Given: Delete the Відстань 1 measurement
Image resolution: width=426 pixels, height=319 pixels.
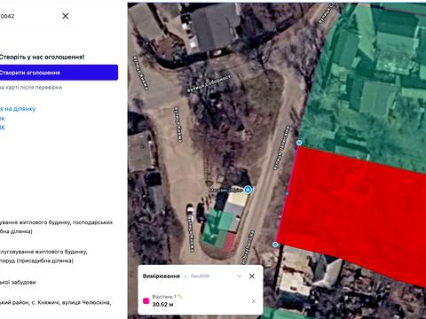Looking at the screenshot, I should point(254,301).
